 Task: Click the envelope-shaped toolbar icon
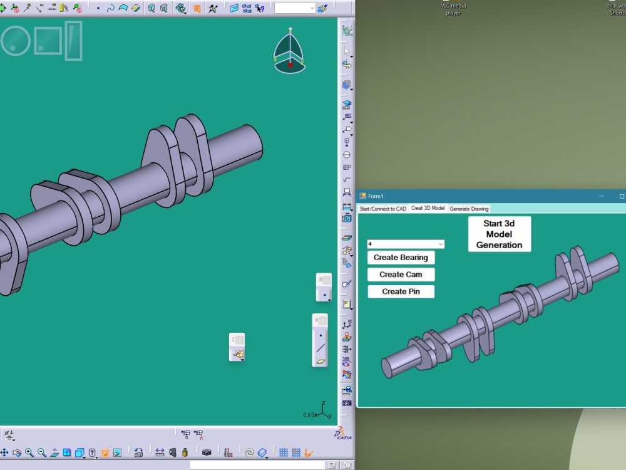pyautogui.click(x=234, y=8)
